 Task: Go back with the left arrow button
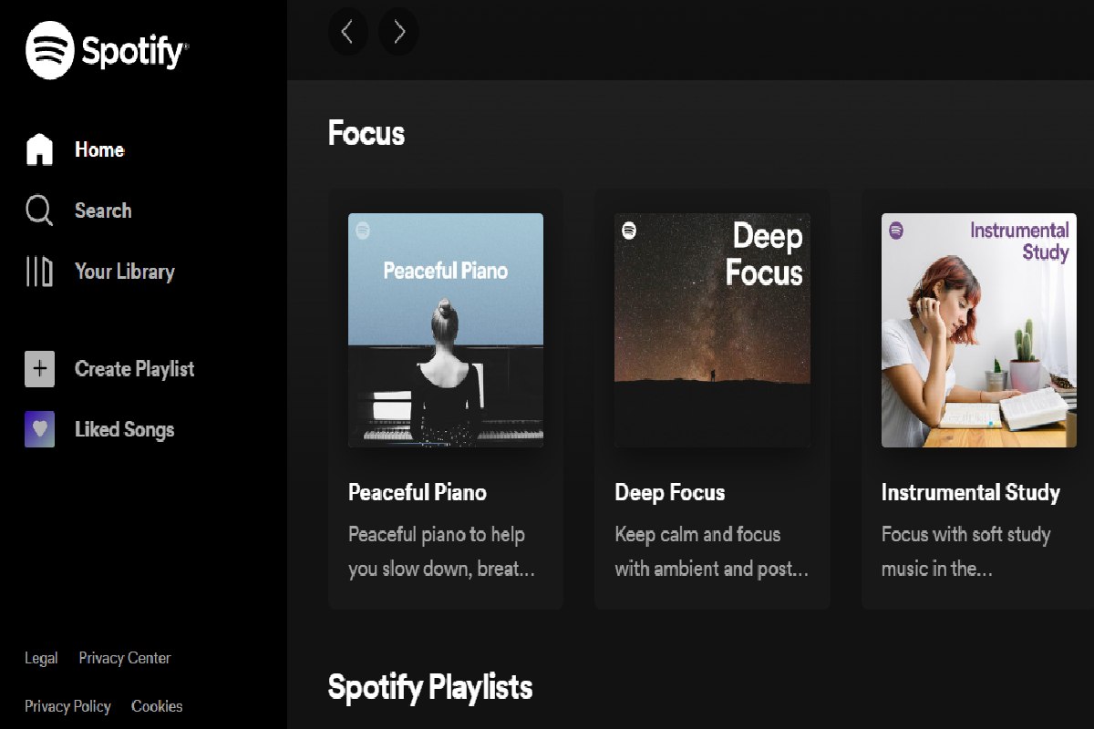click(347, 33)
